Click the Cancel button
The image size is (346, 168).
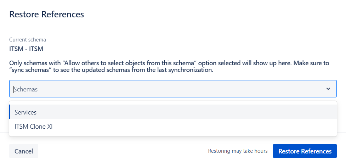24,151
